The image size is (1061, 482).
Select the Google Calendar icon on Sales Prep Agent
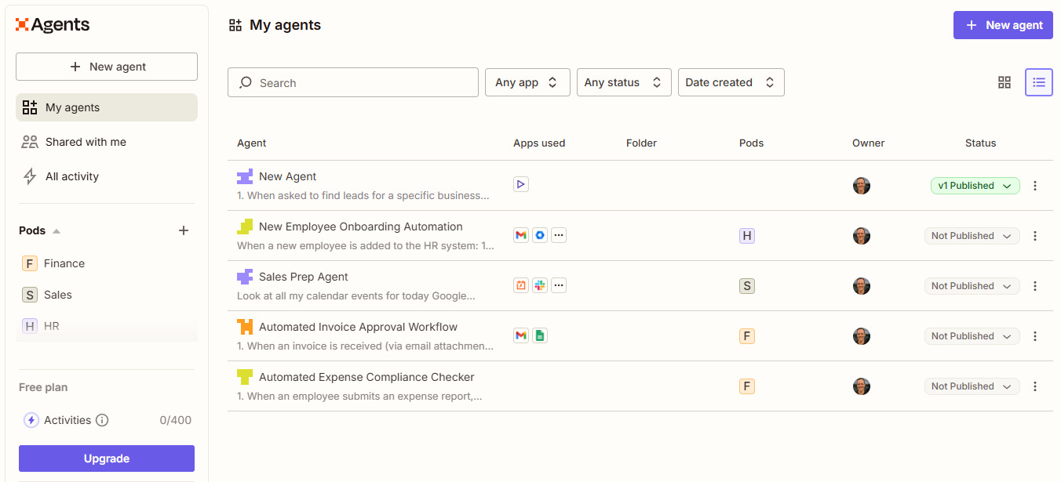[x=521, y=284]
